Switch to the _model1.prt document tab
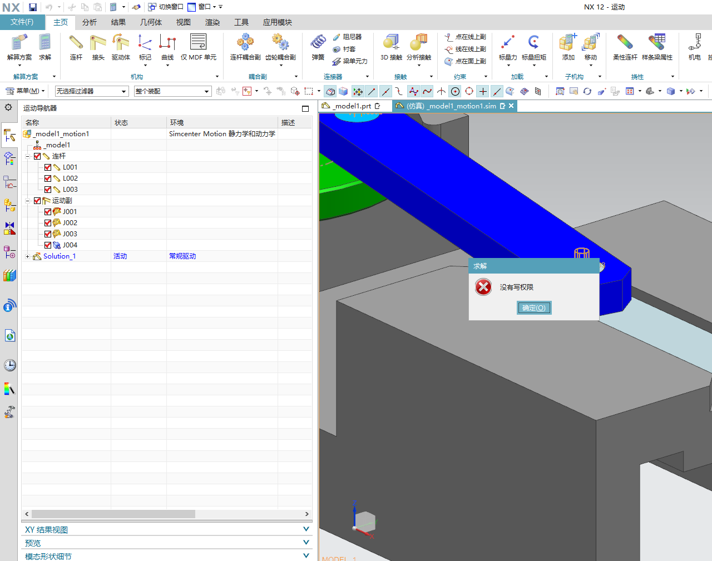The image size is (712, 561). coord(352,106)
